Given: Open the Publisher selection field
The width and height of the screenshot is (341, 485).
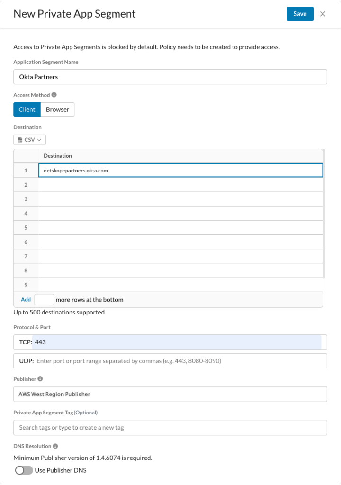Looking at the screenshot, I should (170, 394).
